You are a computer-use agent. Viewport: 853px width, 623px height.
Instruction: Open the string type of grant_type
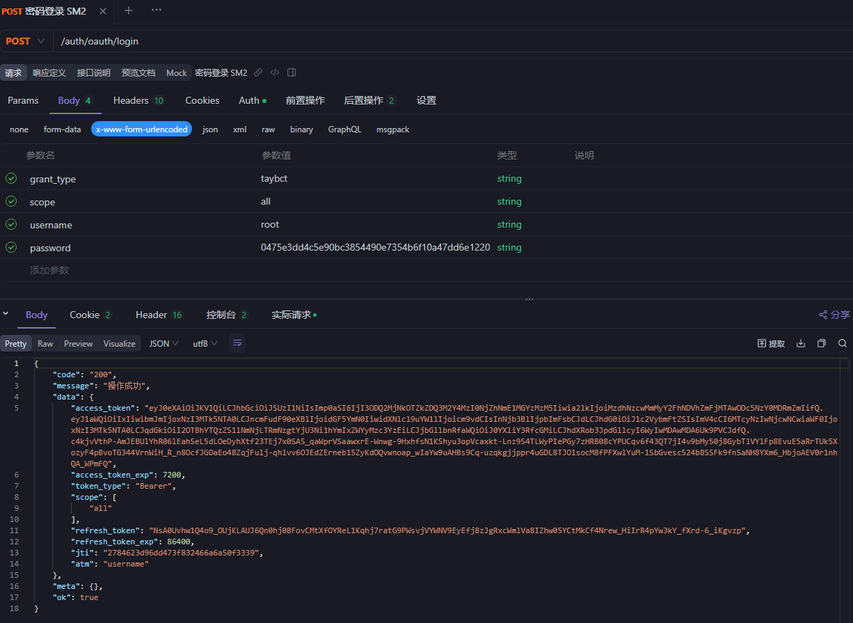pos(509,178)
